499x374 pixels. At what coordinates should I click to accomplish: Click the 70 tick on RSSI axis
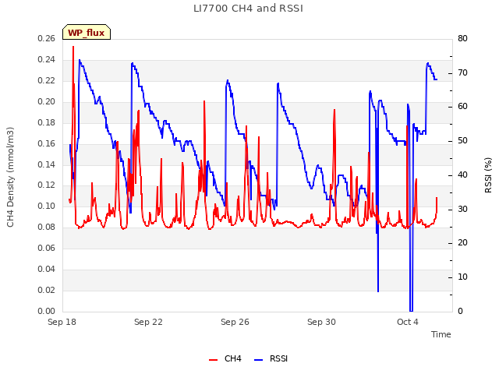pos(462,72)
